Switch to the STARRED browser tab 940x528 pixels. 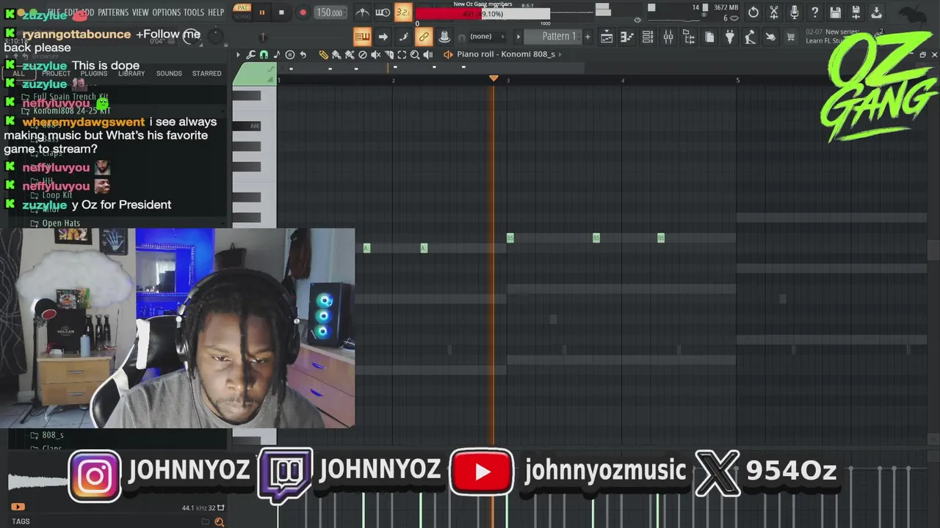pos(206,73)
